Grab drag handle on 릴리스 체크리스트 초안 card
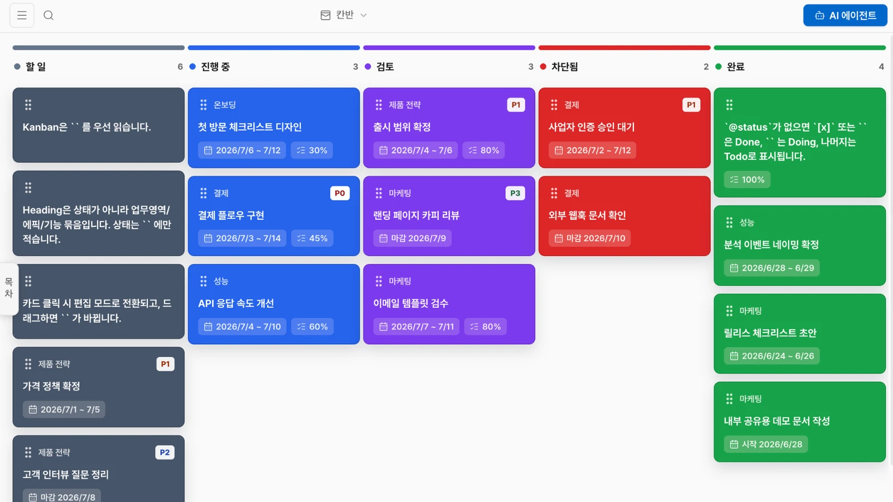Viewport: 893px width, 502px height. (729, 311)
